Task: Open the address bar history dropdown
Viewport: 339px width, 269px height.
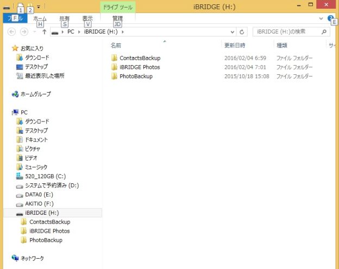Action: point(232,32)
